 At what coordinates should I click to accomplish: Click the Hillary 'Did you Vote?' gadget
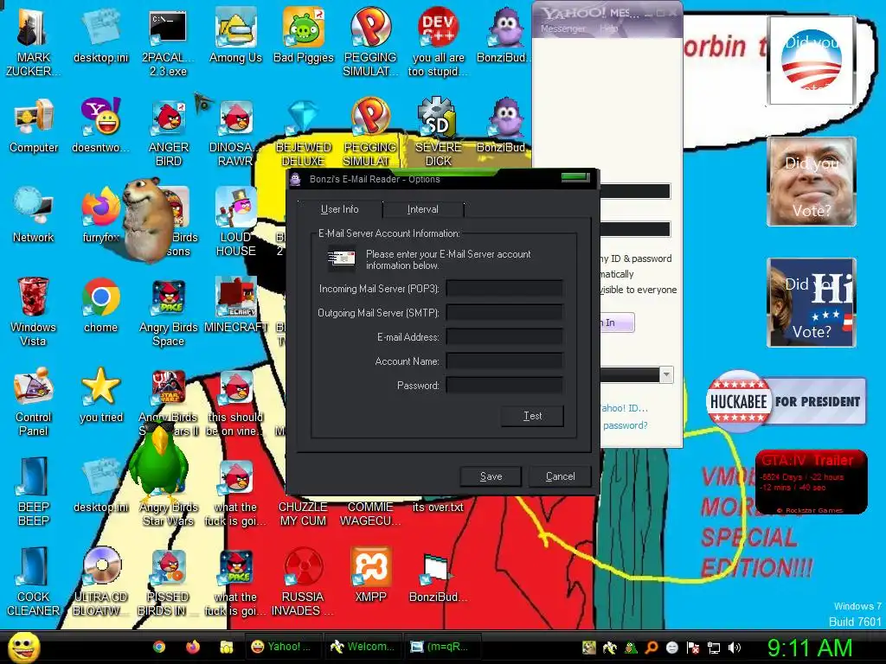coord(812,303)
